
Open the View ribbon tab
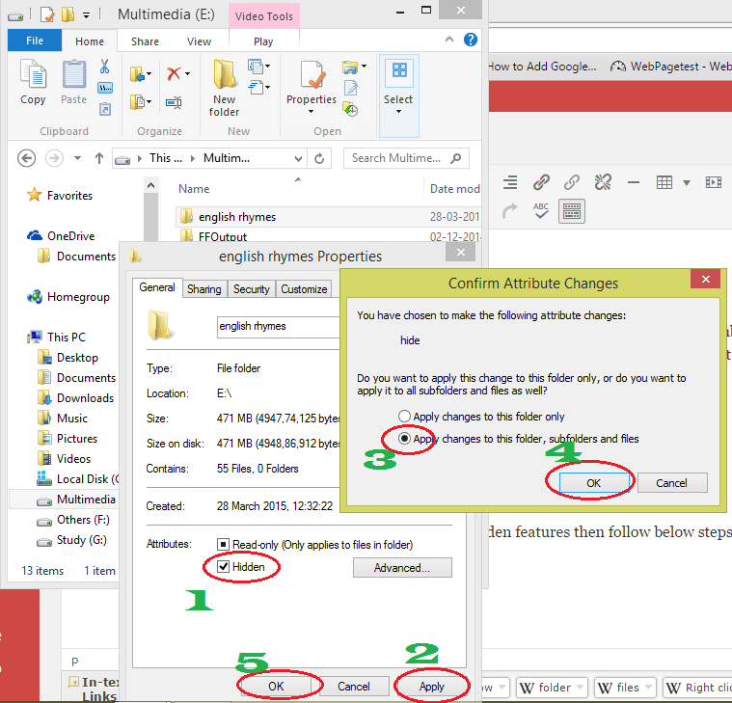coord(199,41)
